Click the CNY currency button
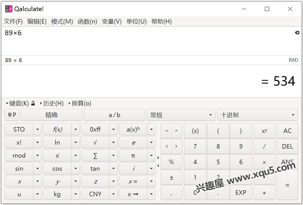This screenshot has width=303, height=205. tap(95, 194)
